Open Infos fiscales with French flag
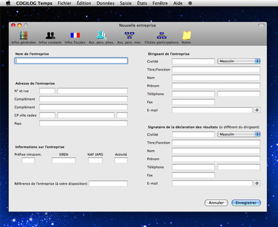 75,37
